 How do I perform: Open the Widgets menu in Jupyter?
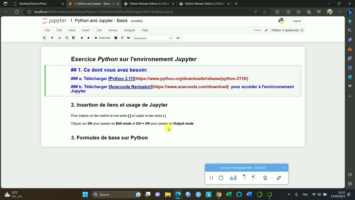[x=130, y=30]
